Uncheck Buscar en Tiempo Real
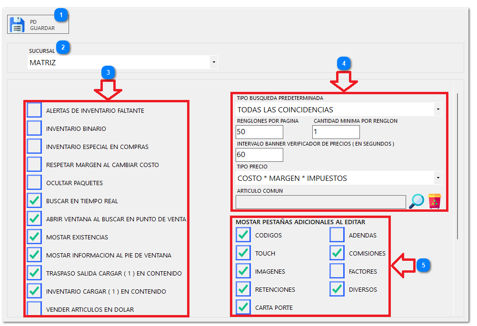Screen dimensions: 477x326 pos(34,201)
